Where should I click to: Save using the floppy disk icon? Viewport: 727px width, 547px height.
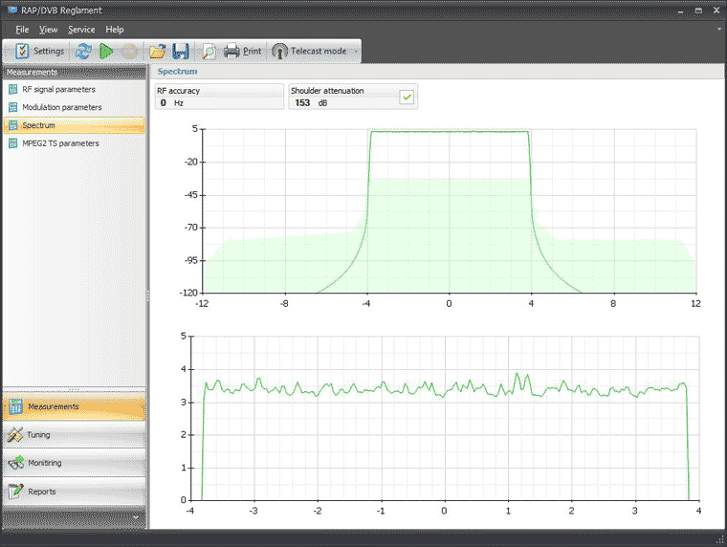coord(180,51)
